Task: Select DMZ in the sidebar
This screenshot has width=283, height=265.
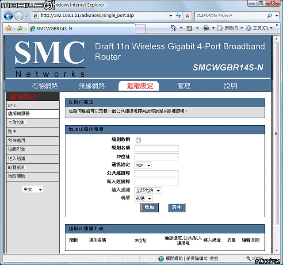Action: [33, 105]
